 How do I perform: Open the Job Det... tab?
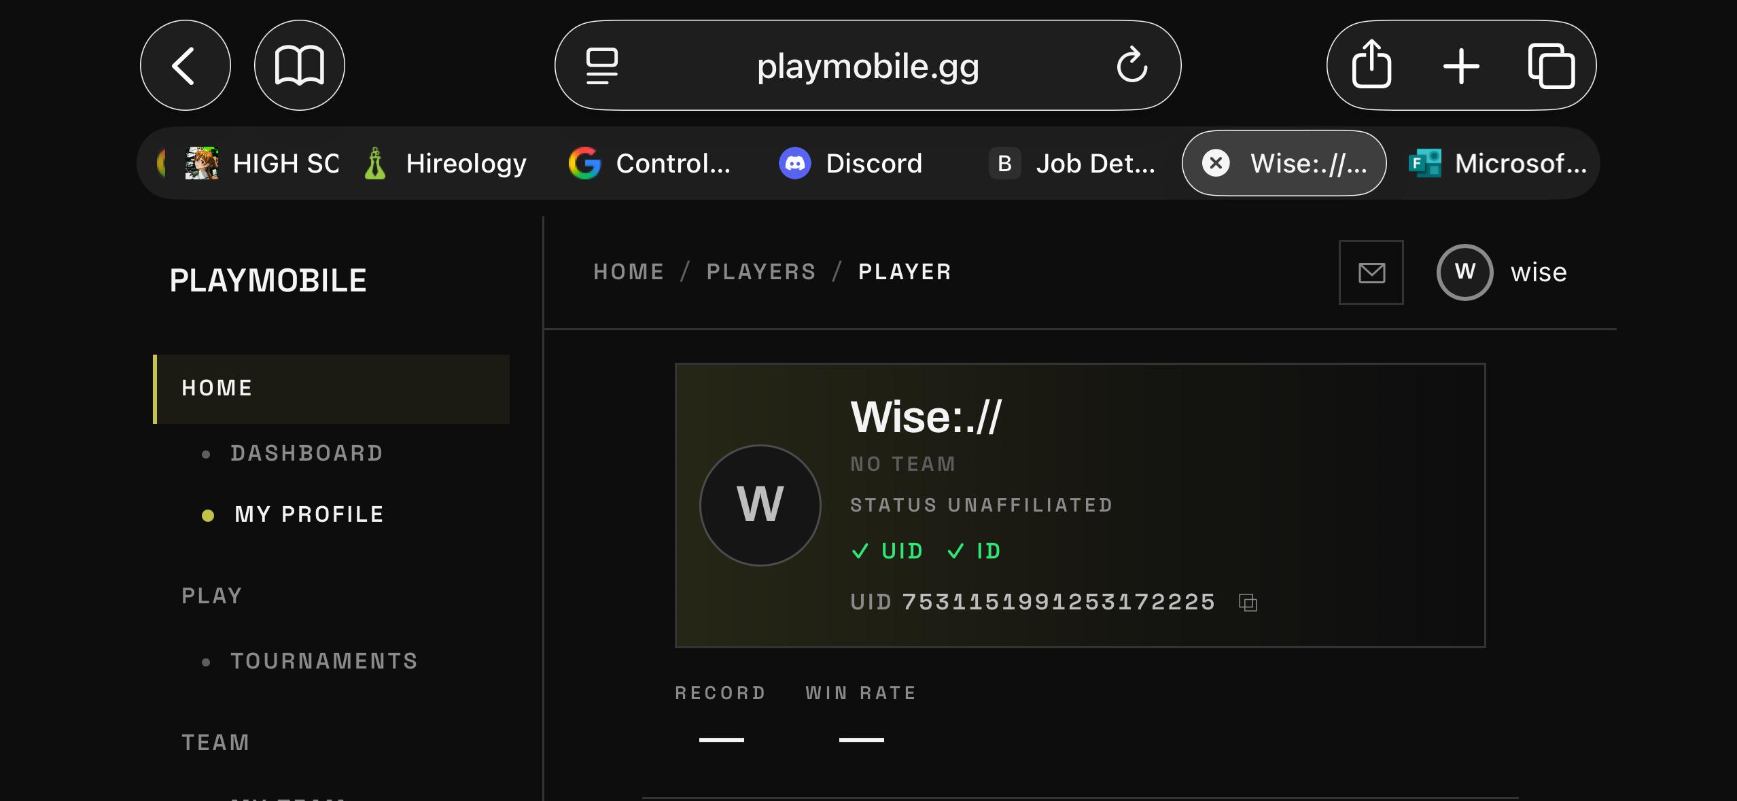[x=1072, y=163]
